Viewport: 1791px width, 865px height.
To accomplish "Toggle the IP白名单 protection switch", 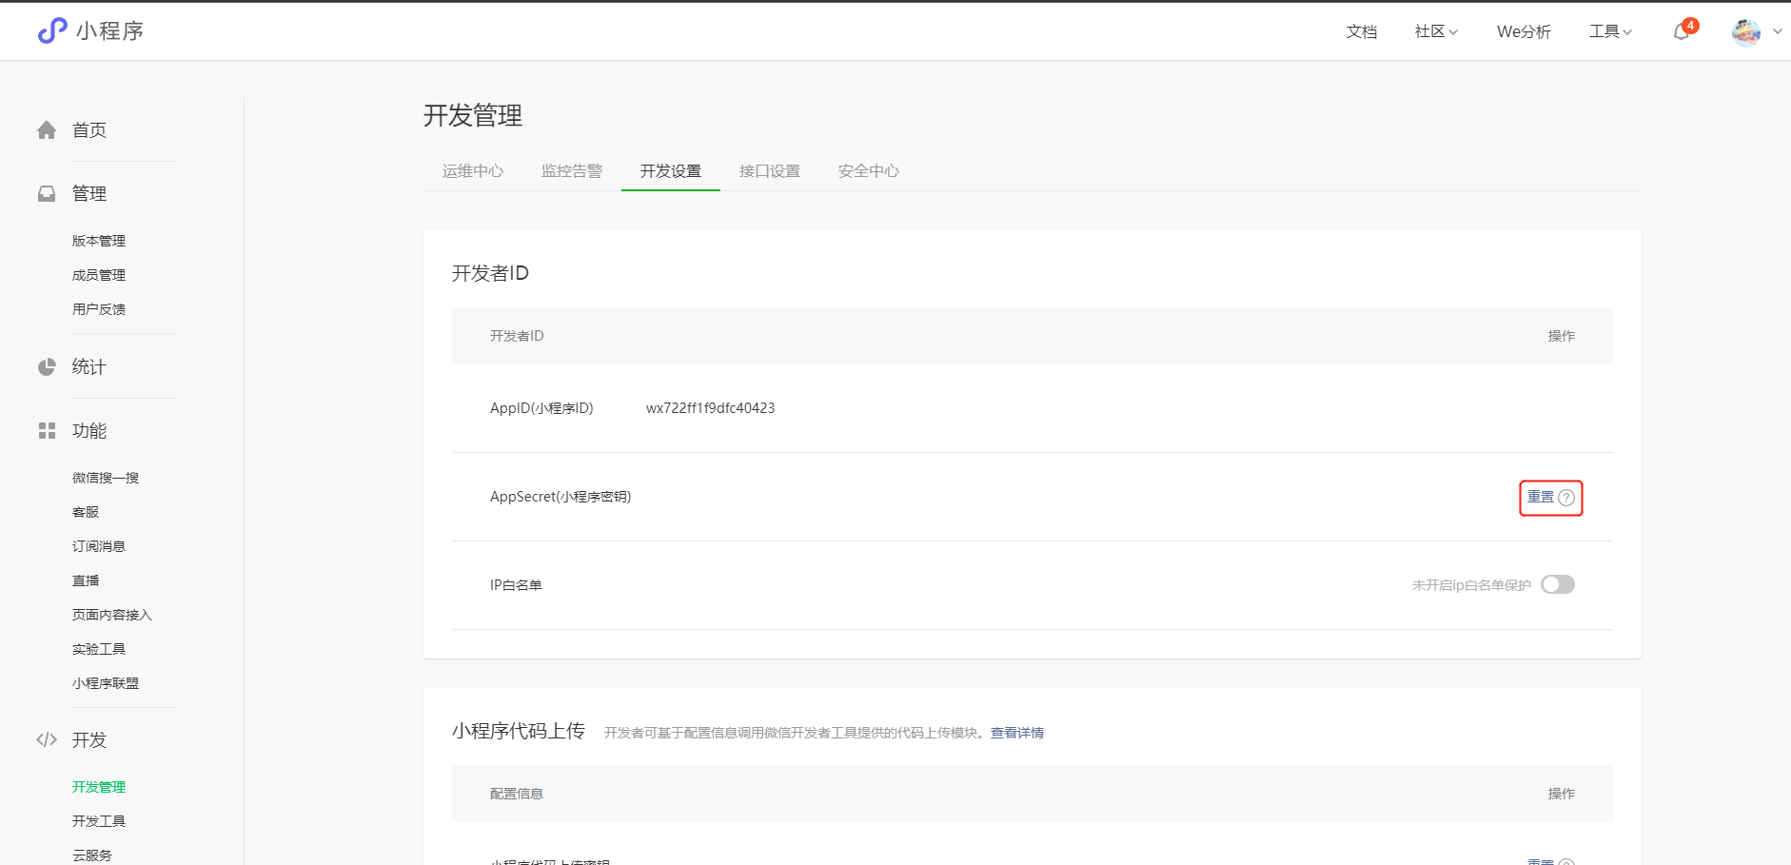I will click(x=1558, y=584).
